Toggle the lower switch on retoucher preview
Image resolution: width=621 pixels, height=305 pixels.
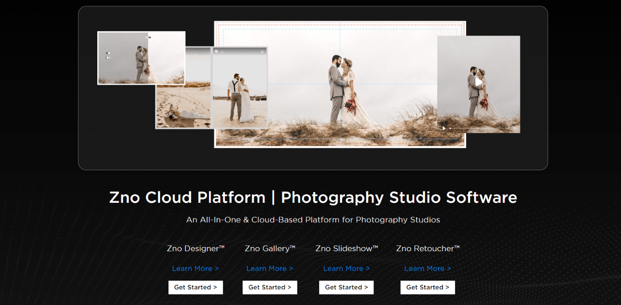coord(108,58)
